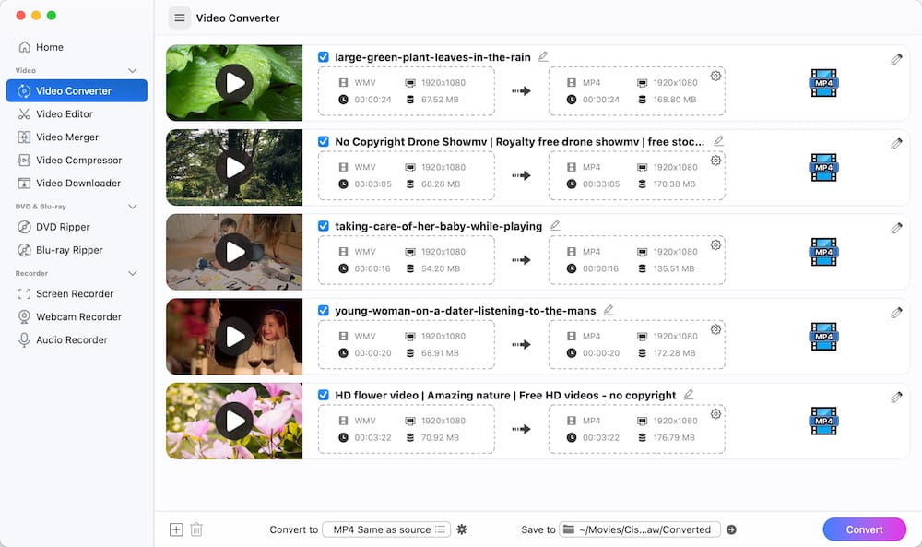Collapse the DVD & Blu-ray section chevron
Screen dimensions: 922x547
click(x=132, y=207)
